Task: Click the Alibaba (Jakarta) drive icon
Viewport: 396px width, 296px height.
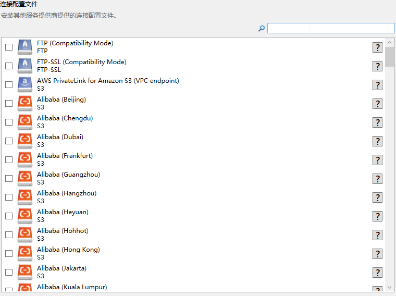Action: [25, 272]
